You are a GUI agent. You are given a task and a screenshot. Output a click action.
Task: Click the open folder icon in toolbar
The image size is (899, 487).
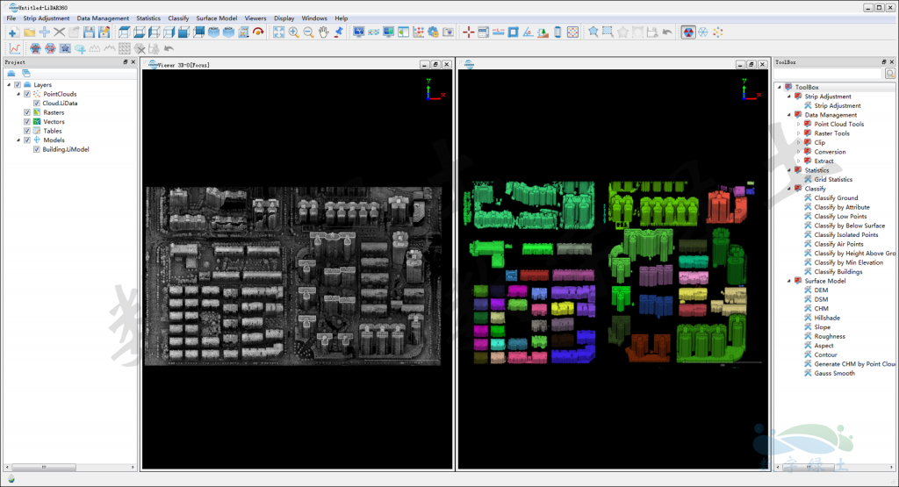pos(29,32)
